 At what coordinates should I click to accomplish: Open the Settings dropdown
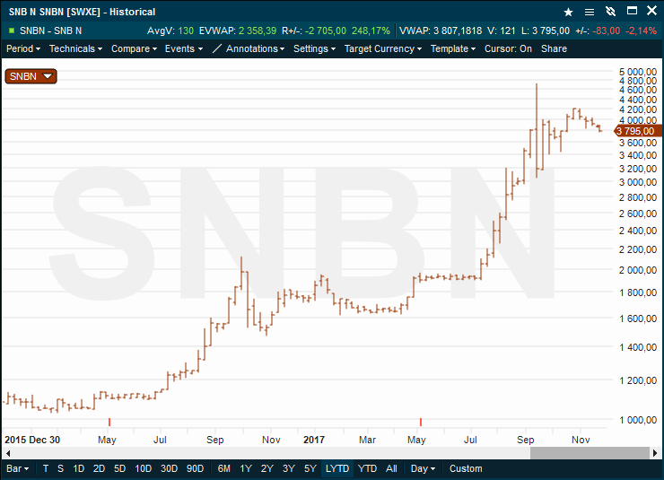315,48
